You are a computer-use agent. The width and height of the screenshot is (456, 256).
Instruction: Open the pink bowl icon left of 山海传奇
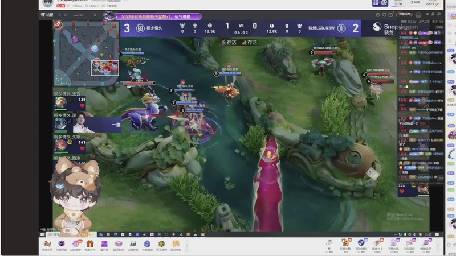coord(119,245)
